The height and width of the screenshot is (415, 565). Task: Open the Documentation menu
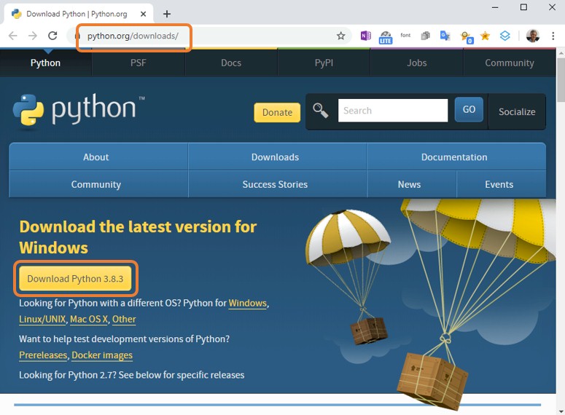[x=454, y=157]
